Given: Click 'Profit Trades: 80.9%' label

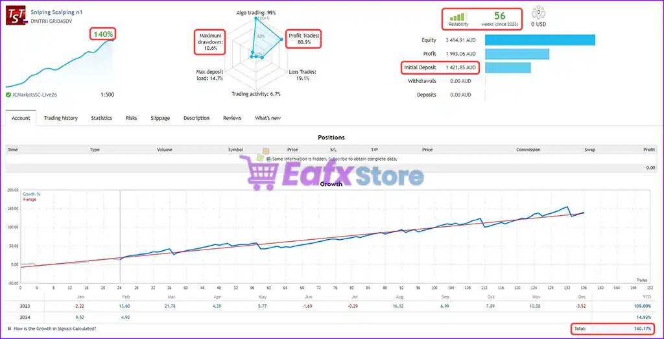Looking at the screenshot, I should coord(305,40).
